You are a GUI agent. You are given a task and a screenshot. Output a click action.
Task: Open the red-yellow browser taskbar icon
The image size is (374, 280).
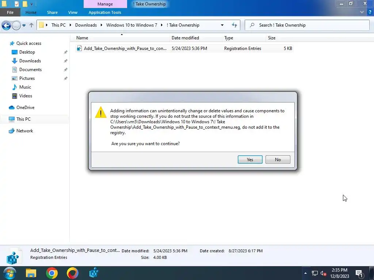pos(73,273)
